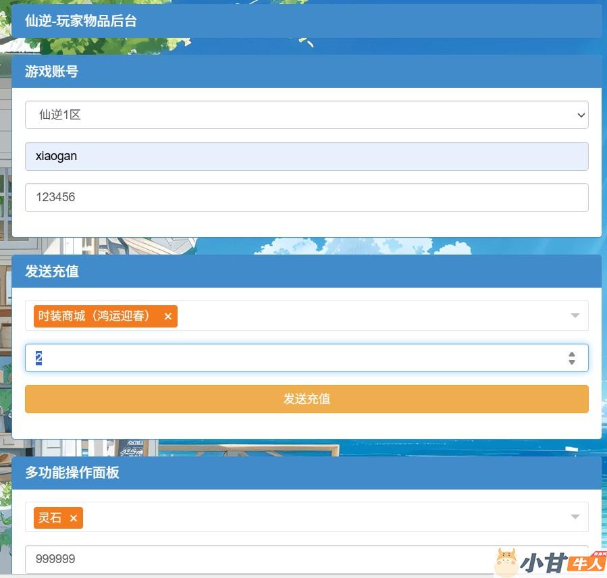Remove the 灵石 tag
This screenshot has width=607, height=578.
pos(74,518)
